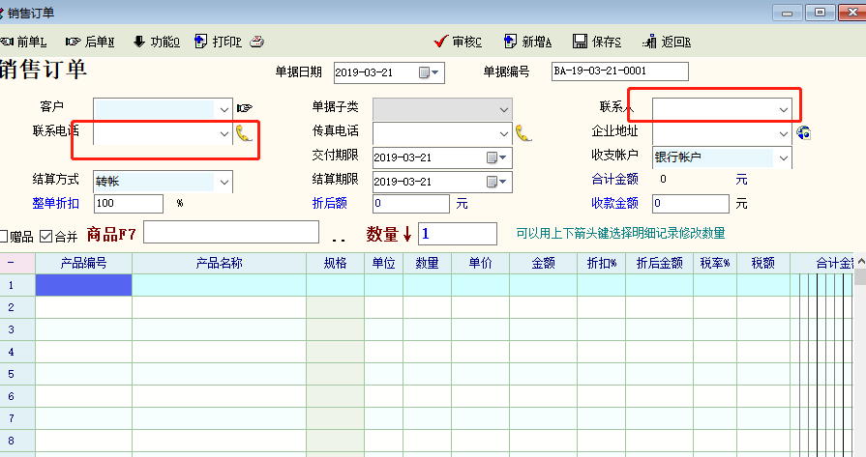Click the phone icon beside 传真电话
The width and height of the screenshot is (866, 457).
523,133
